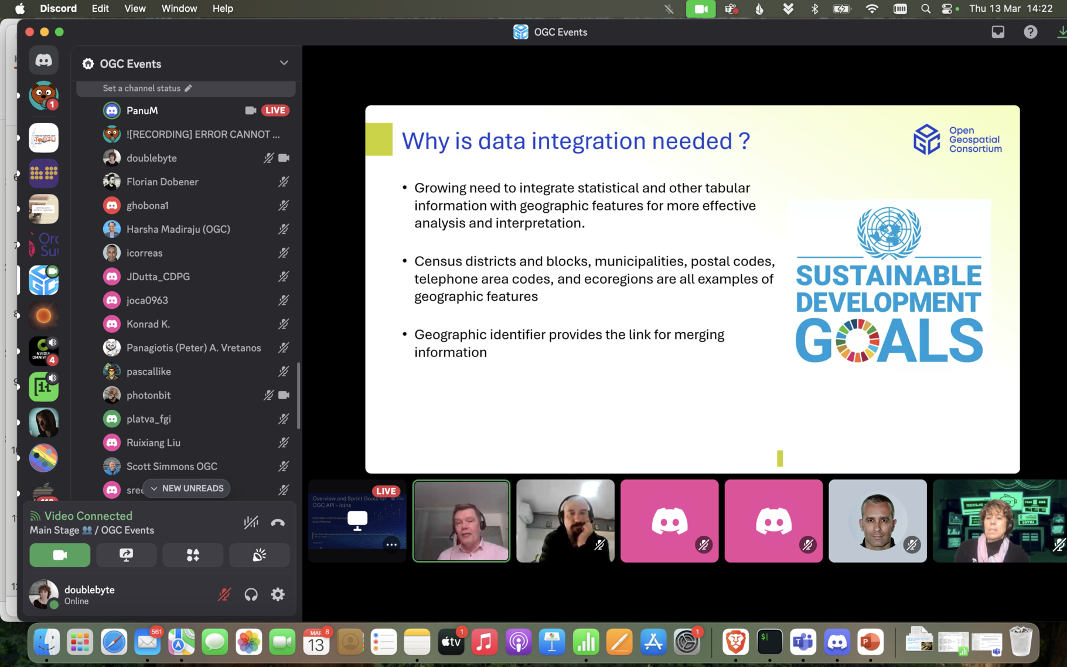Screen dimensions: 1067x667
Task: Open Discord direct messages home icon
Action: point(44,60)
